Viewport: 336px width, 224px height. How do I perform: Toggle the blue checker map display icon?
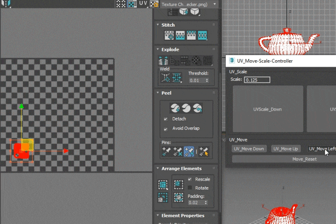132,4
